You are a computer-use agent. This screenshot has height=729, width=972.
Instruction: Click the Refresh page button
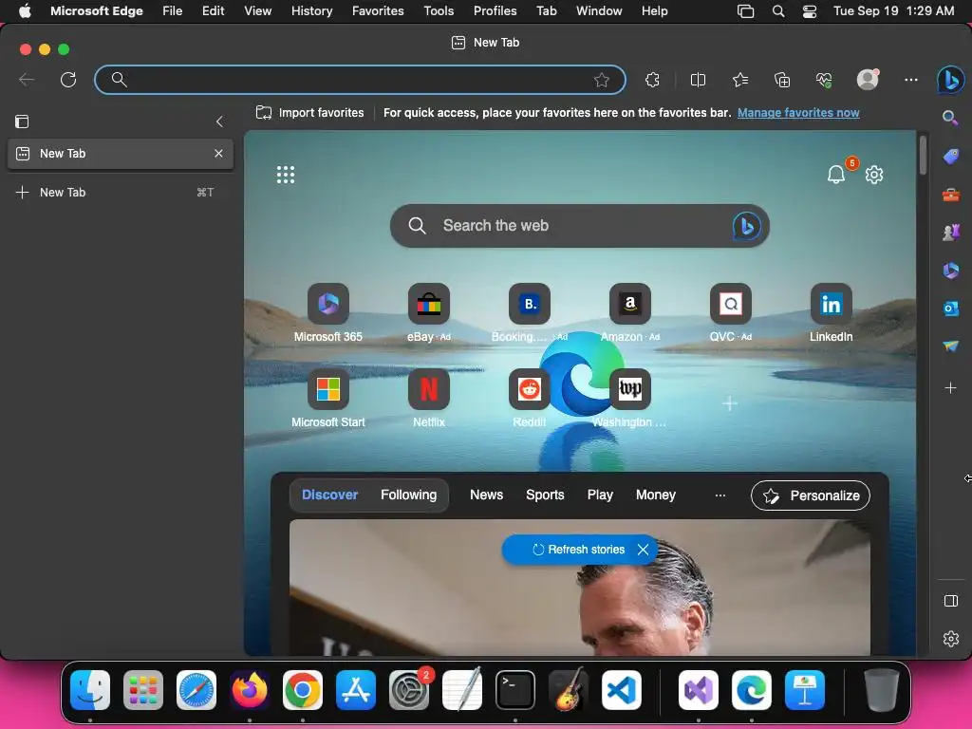coord(68,80)
